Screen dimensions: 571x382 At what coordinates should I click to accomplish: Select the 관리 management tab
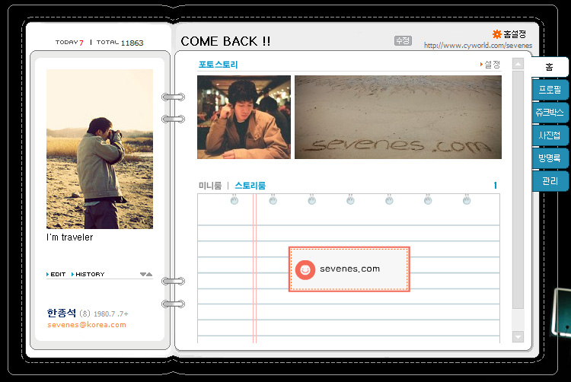550,181
